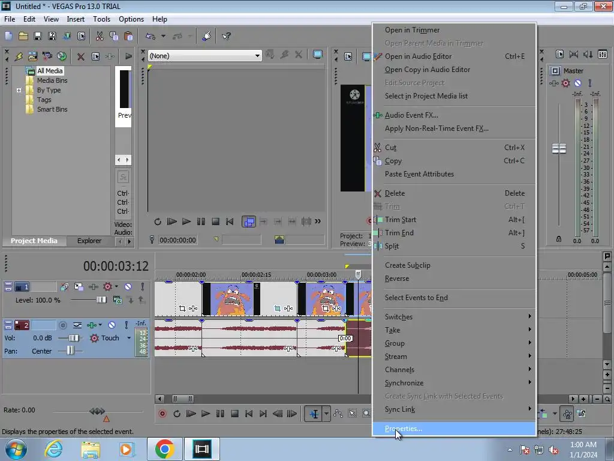
Task: Click the New Project toolbar icon
Action: (8, 36)
